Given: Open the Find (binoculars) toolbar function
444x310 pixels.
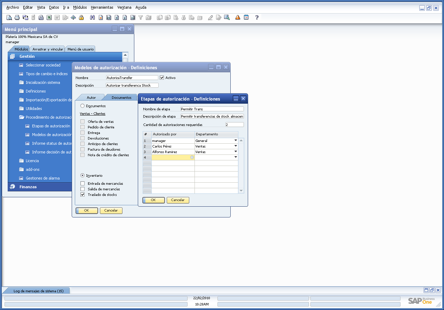Looking at the screenshot, I should 93,17.
